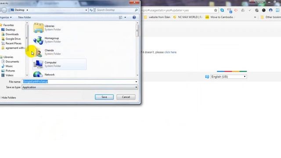Select the Libraries node in navigation pane
281x158 pixels.
7,57
